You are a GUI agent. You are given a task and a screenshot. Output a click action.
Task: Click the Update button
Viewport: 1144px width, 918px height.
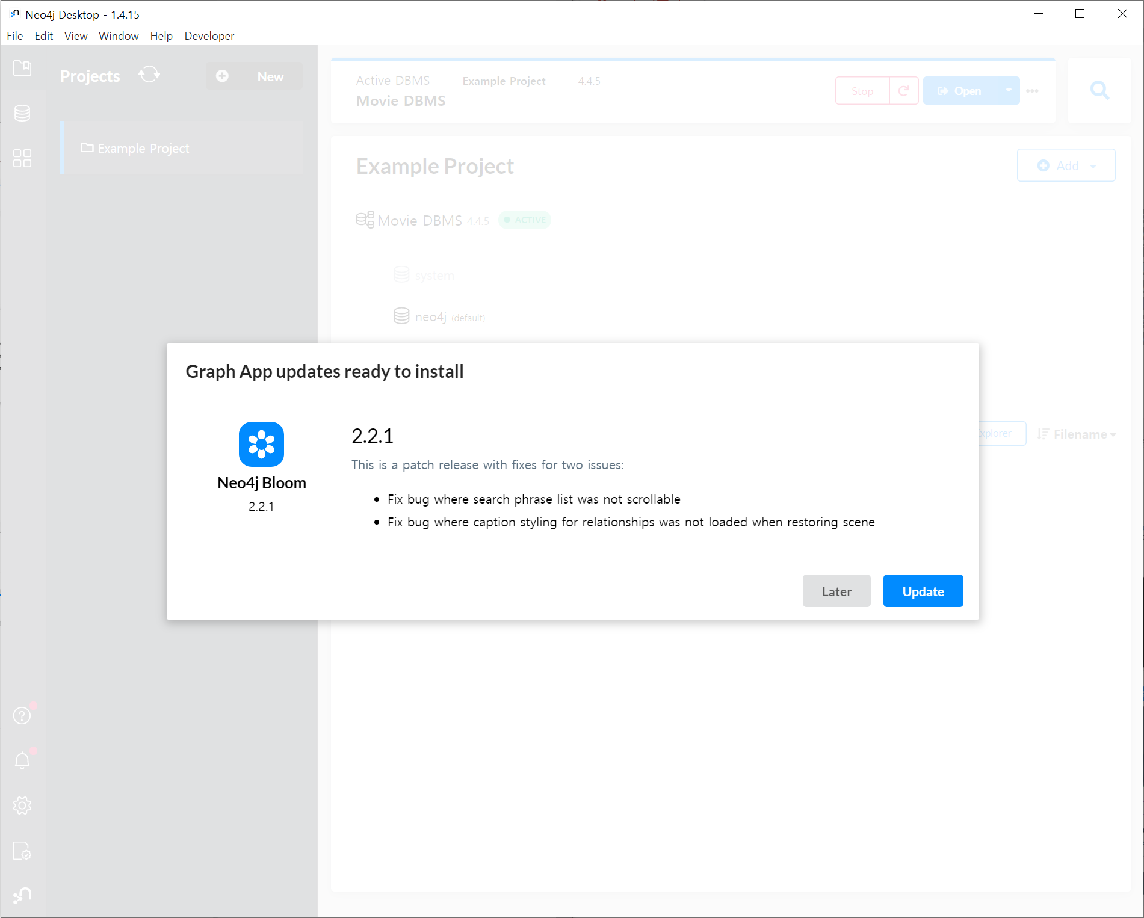(923, 591)
